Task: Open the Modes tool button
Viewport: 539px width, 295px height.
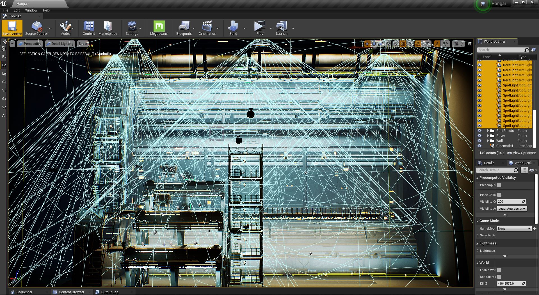Action: [x=65, y=28]
